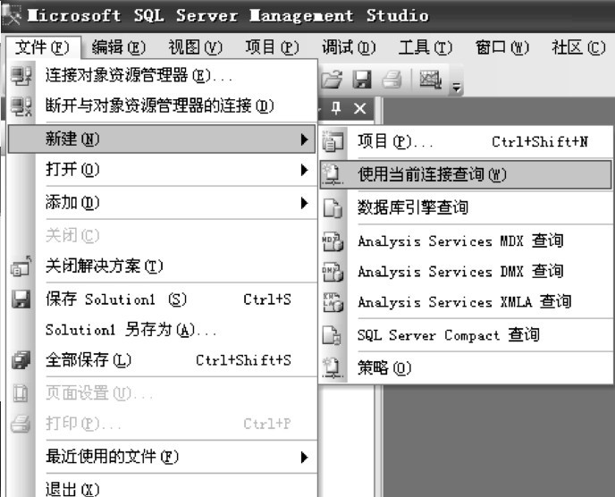Open the 社区(C) menu
The height and width of the screenshot is (497, 615).
(578, 48)
